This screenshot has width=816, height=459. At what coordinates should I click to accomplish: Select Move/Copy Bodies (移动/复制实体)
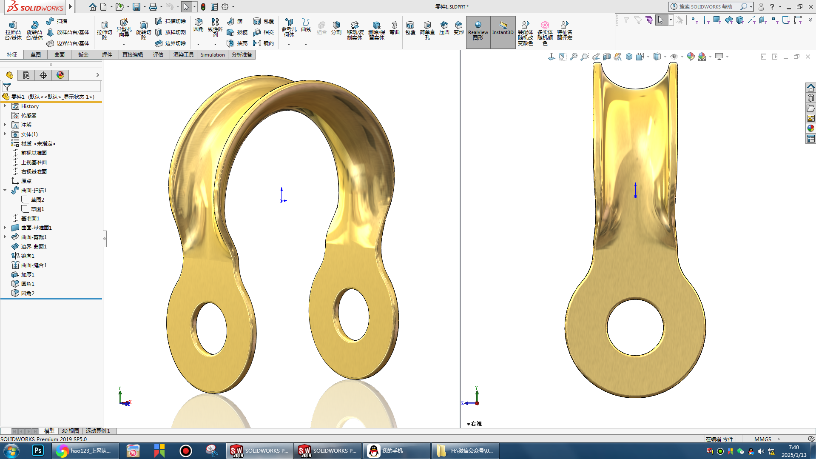pyautogui.click(x=355, y=31)
